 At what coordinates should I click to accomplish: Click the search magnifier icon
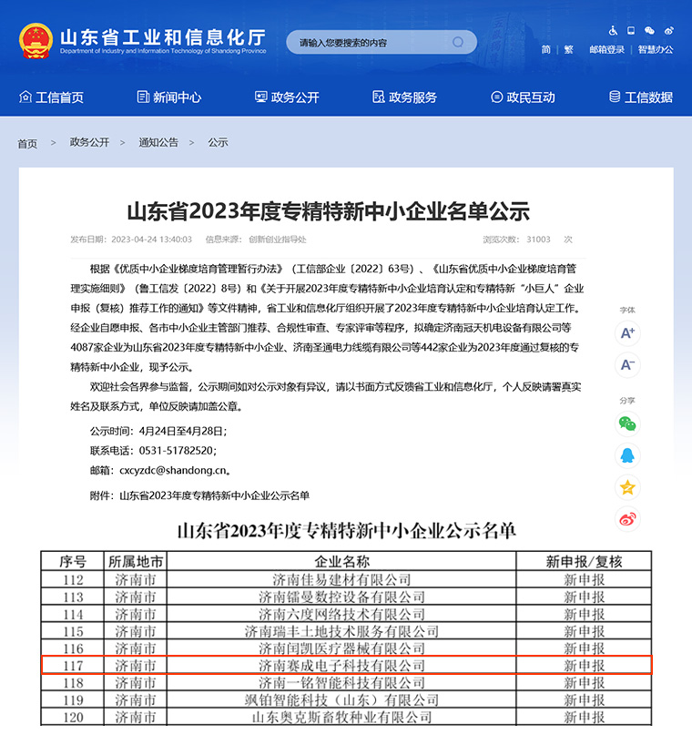[x=459, y=42]
